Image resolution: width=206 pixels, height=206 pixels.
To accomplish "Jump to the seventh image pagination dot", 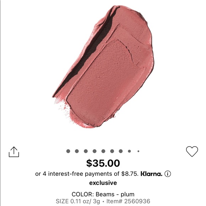I will [x=121, y=151].
